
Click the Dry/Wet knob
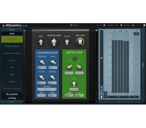pyautogui.click(x=80, y=42)
